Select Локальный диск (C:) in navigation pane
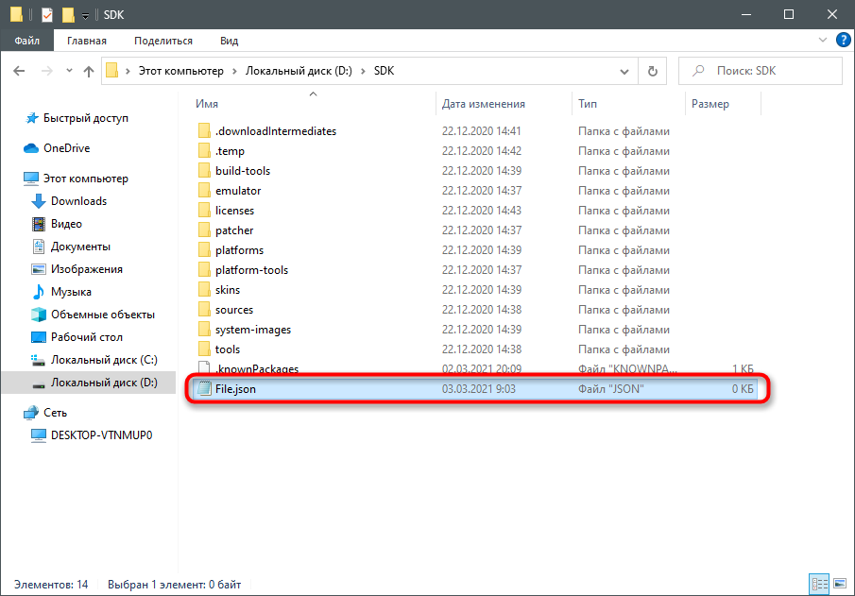 coord(104,360)
